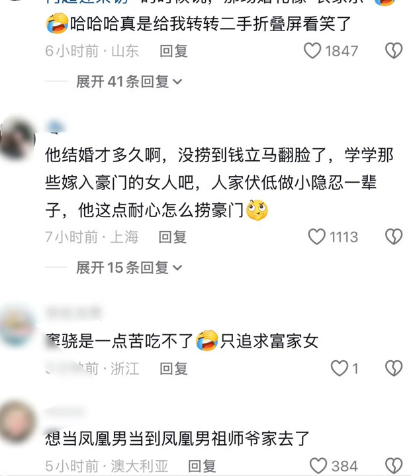
Task: Like the comment with 1847 likes
Action: [x=312, y=51]
